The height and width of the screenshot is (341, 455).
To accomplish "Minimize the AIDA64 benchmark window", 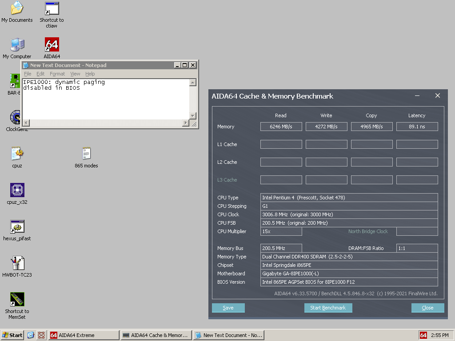I will (x=417, y=96).
